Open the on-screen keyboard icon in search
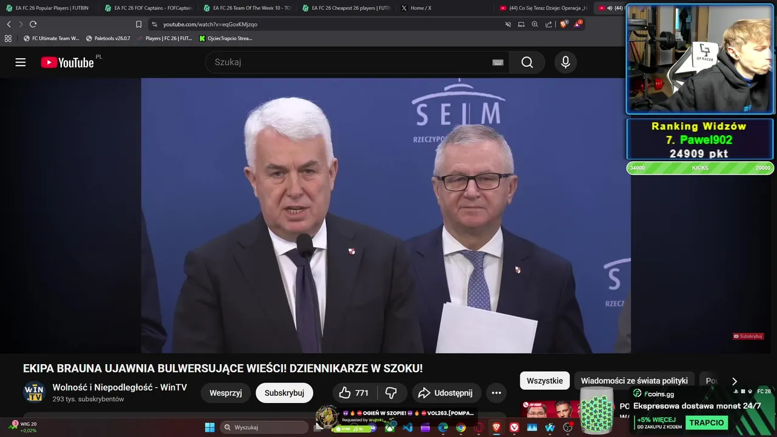The image size is (777, 437). [x=498, y=62]
